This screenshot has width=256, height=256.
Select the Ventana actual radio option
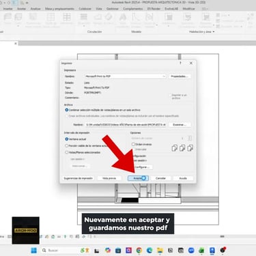click(x=67, y=139)
